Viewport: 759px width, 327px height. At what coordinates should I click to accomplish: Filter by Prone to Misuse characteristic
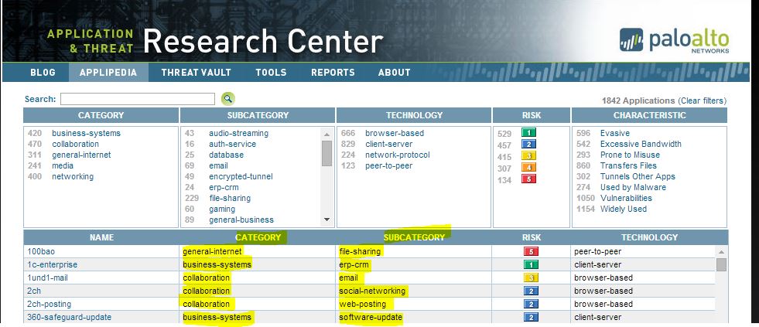coord(630,155)
